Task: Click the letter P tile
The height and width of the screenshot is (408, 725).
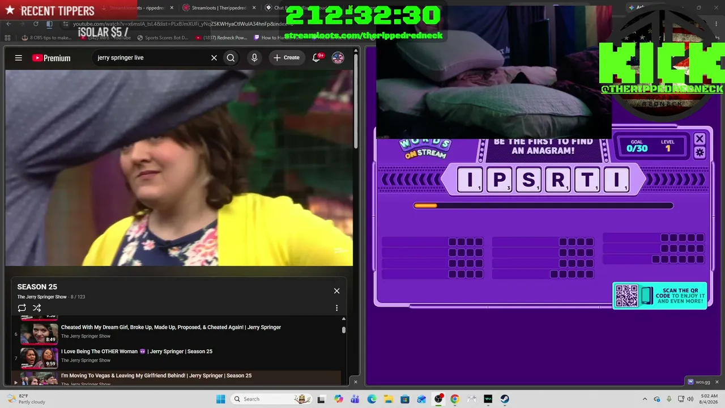Action: 499,180
